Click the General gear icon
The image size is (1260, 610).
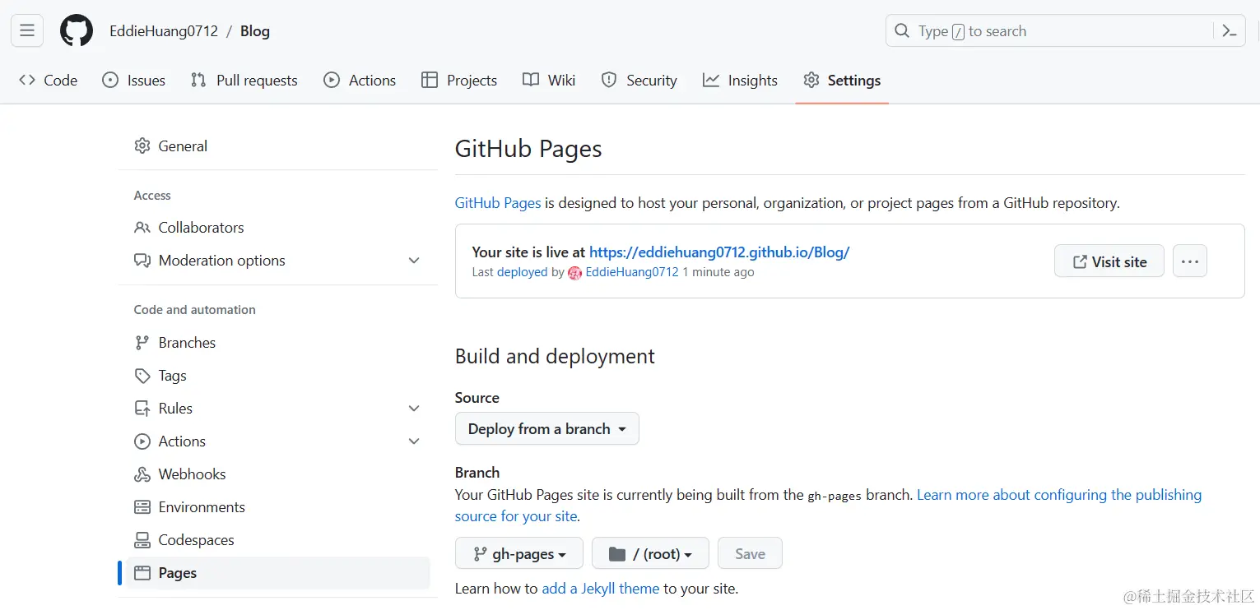pyautogui.click(x=142, y=146)
